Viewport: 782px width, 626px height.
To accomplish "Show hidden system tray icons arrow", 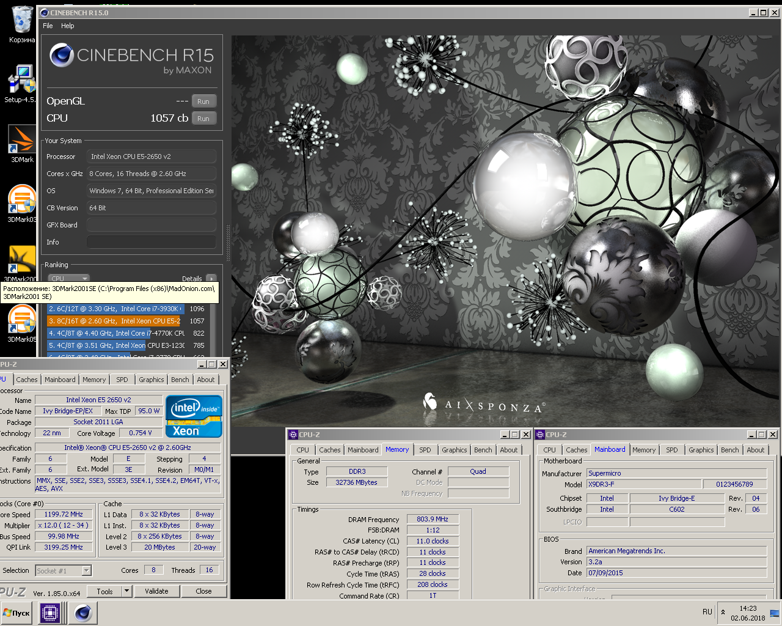I will 723,612.
